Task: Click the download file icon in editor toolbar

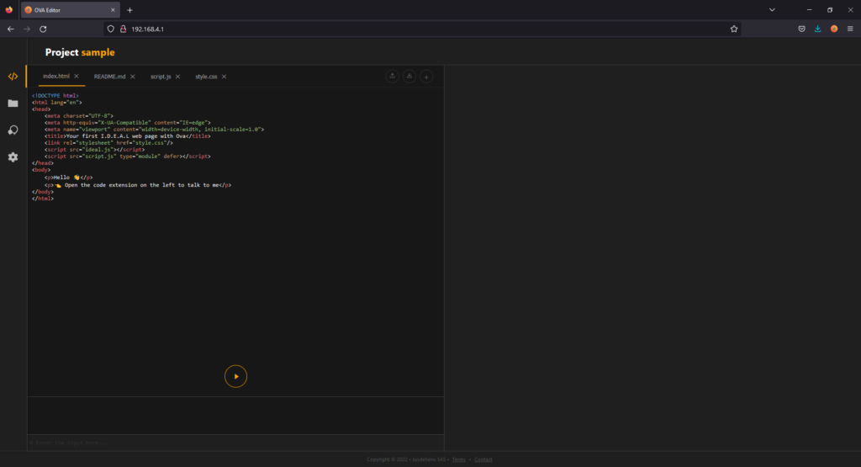Action: coord(409,77)
